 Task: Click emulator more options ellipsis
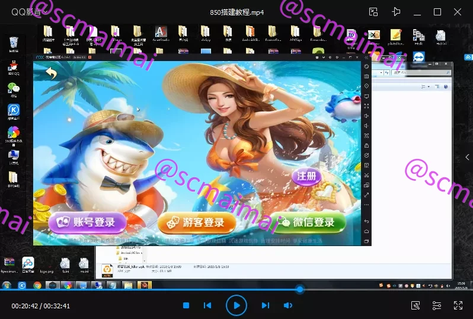click(x=366, y=205)
